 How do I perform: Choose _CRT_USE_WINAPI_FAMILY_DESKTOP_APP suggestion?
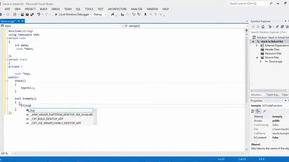click(x=56, y=123)
